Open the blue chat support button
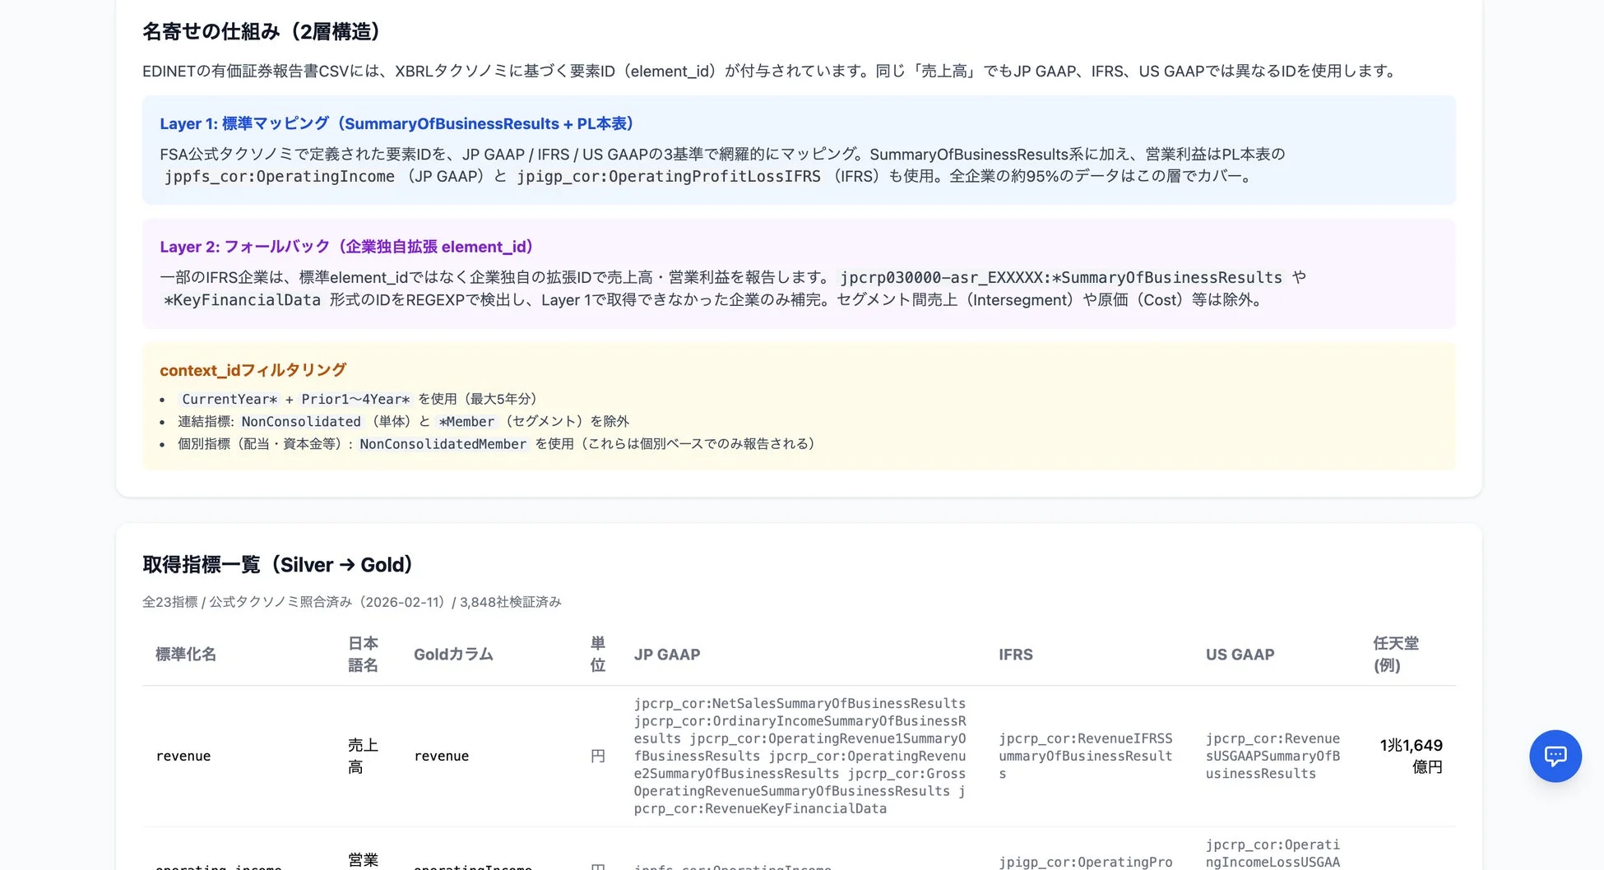 tap(1555, 756)
